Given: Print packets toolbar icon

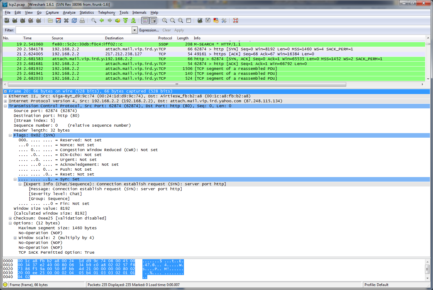Looking at the screenshot, I should [82, 20].
